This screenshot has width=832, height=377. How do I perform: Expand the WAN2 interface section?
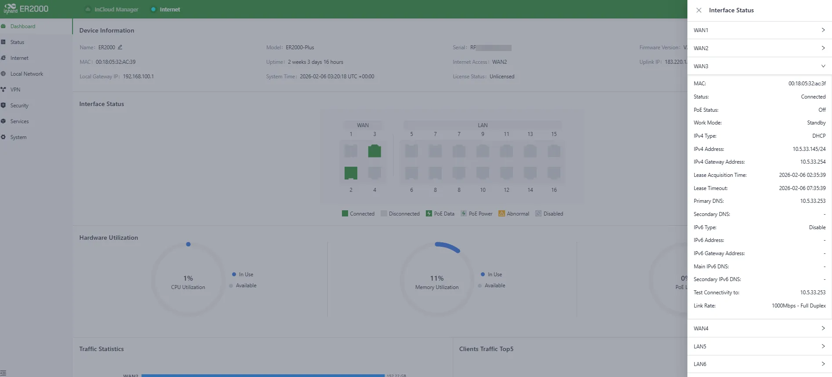click(759, 48)
